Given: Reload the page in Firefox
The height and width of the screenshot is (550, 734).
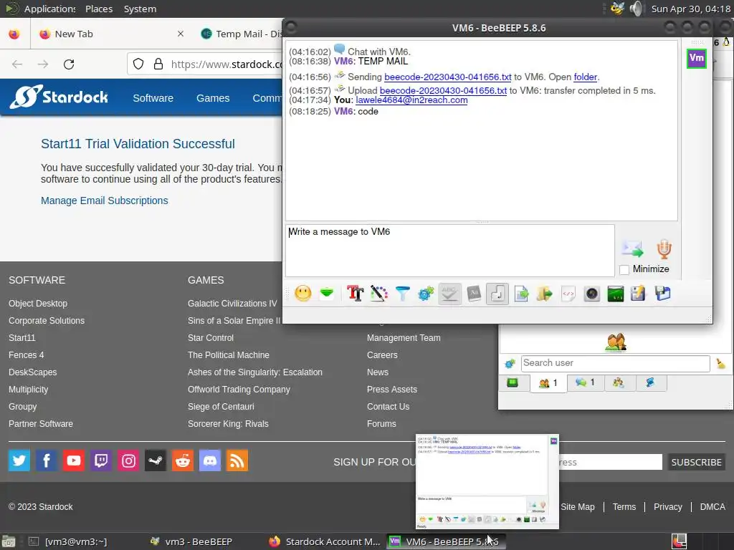Looking at the screenshot, I should point(69,64).
